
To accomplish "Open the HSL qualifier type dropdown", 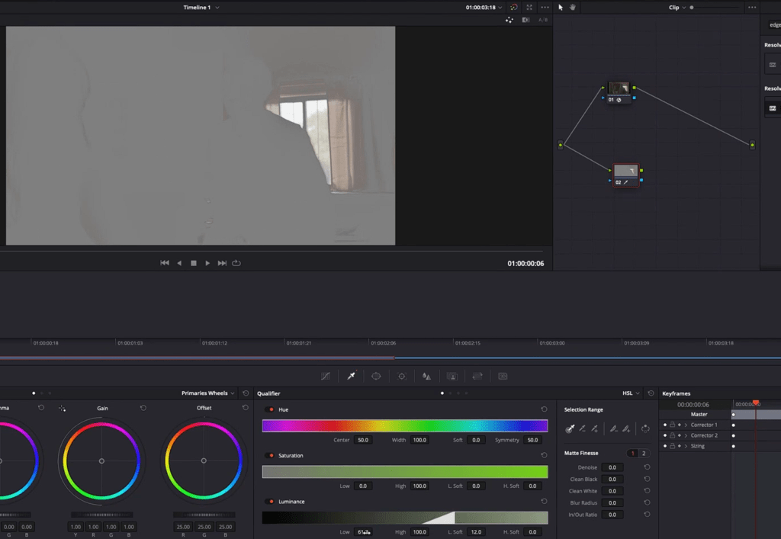I will [631, 393].
